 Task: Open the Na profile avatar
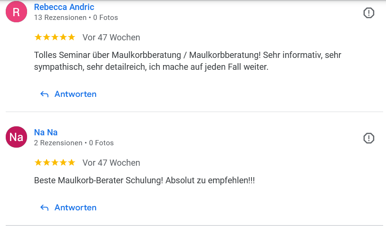pos(16,137)
